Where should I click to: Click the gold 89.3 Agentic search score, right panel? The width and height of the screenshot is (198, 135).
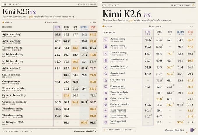(x=170, y=74)
